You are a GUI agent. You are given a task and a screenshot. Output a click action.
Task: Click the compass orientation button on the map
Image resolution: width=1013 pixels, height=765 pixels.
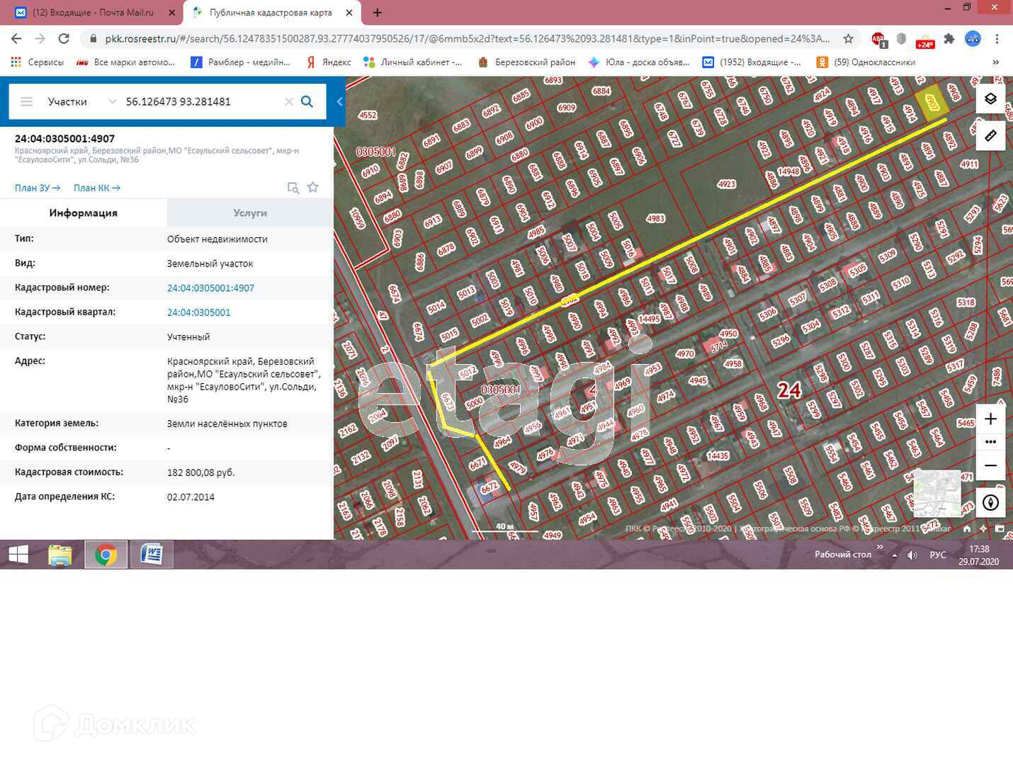tap(990, 502)
